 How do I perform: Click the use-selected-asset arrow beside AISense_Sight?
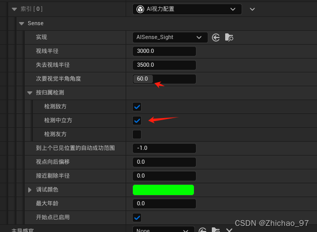point(216,37)
